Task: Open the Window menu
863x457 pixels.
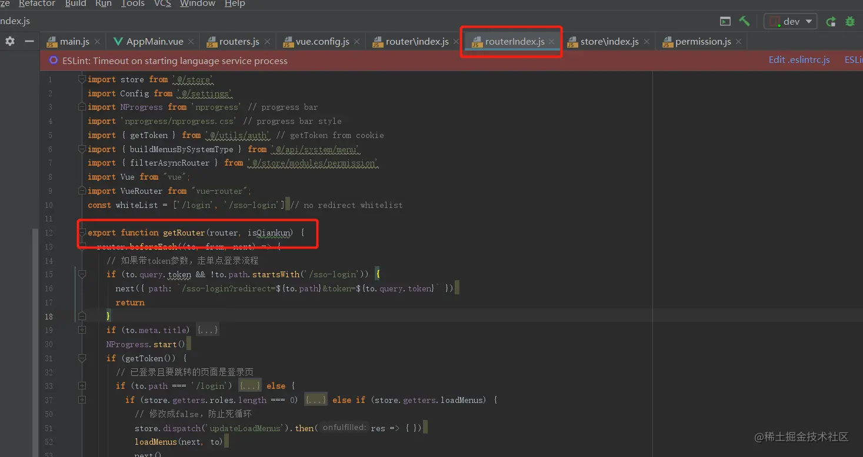Action: click(x=198, y=4)
